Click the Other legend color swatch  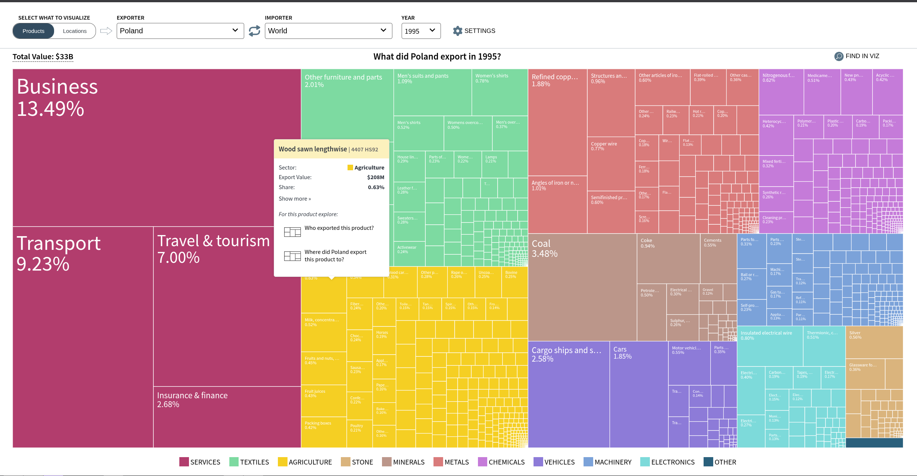click(x=708, y=462)
